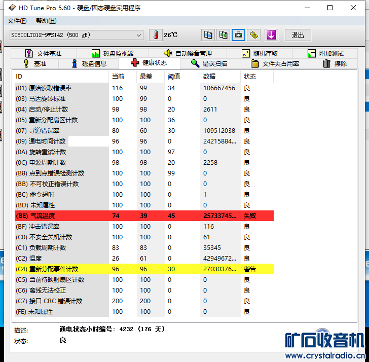Open the options gears icon
Image resolution: width=369 pixels, height=362 pixels.
point(253,35)
